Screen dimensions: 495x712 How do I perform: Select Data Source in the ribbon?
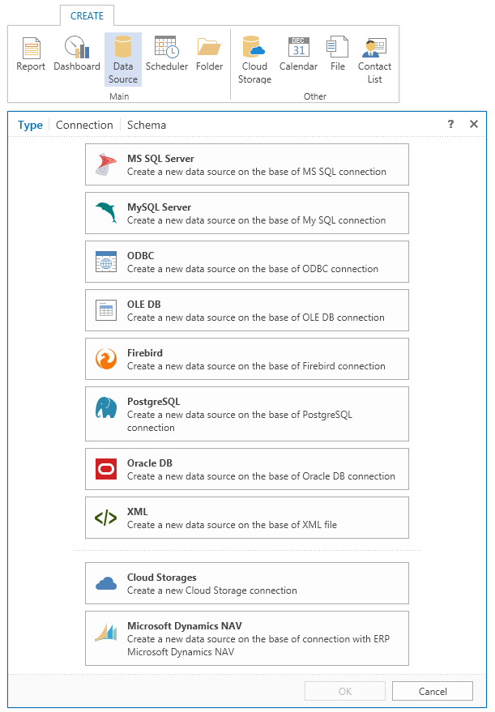122,59
